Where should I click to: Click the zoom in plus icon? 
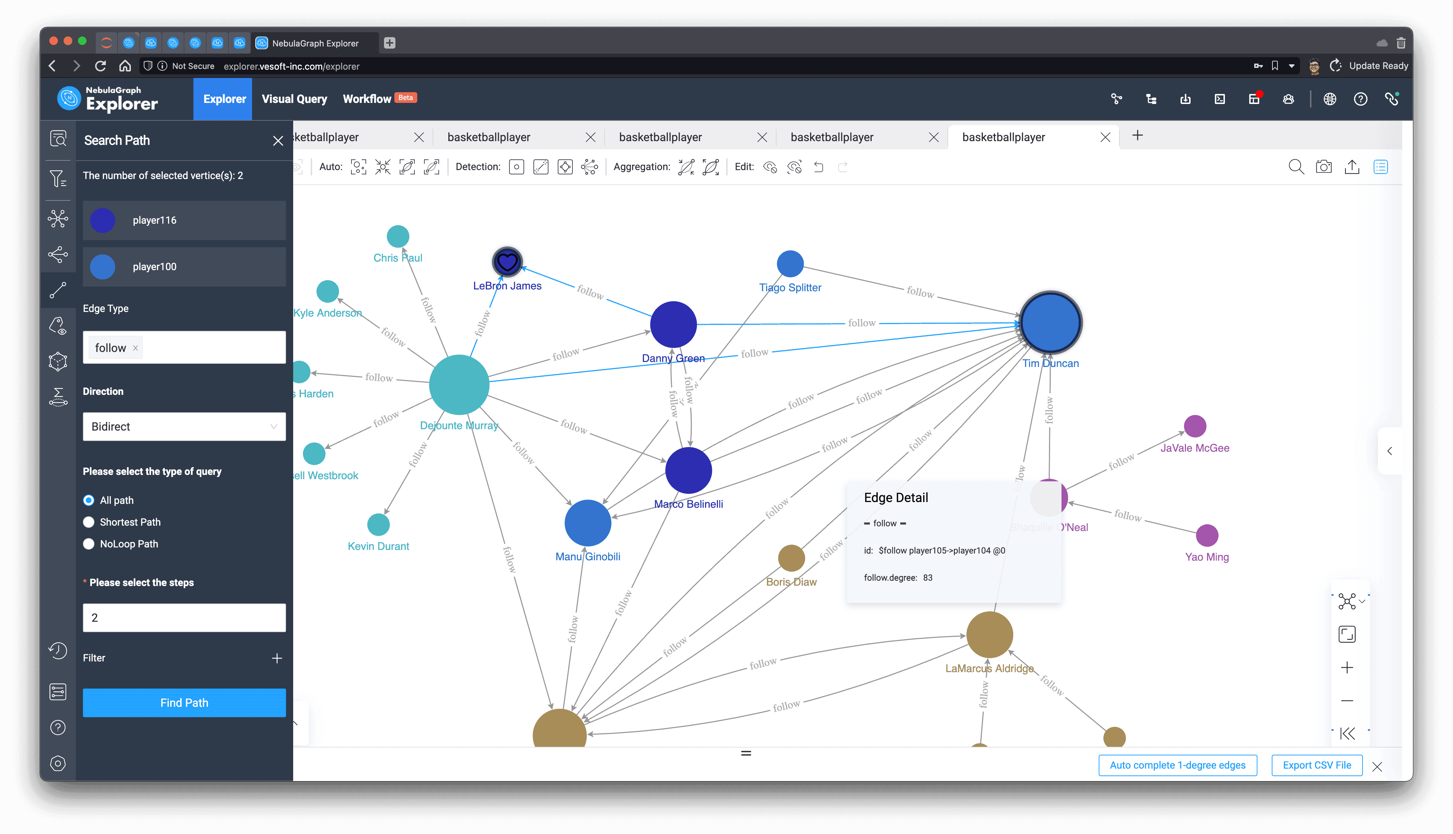[x=1347, y=667]
